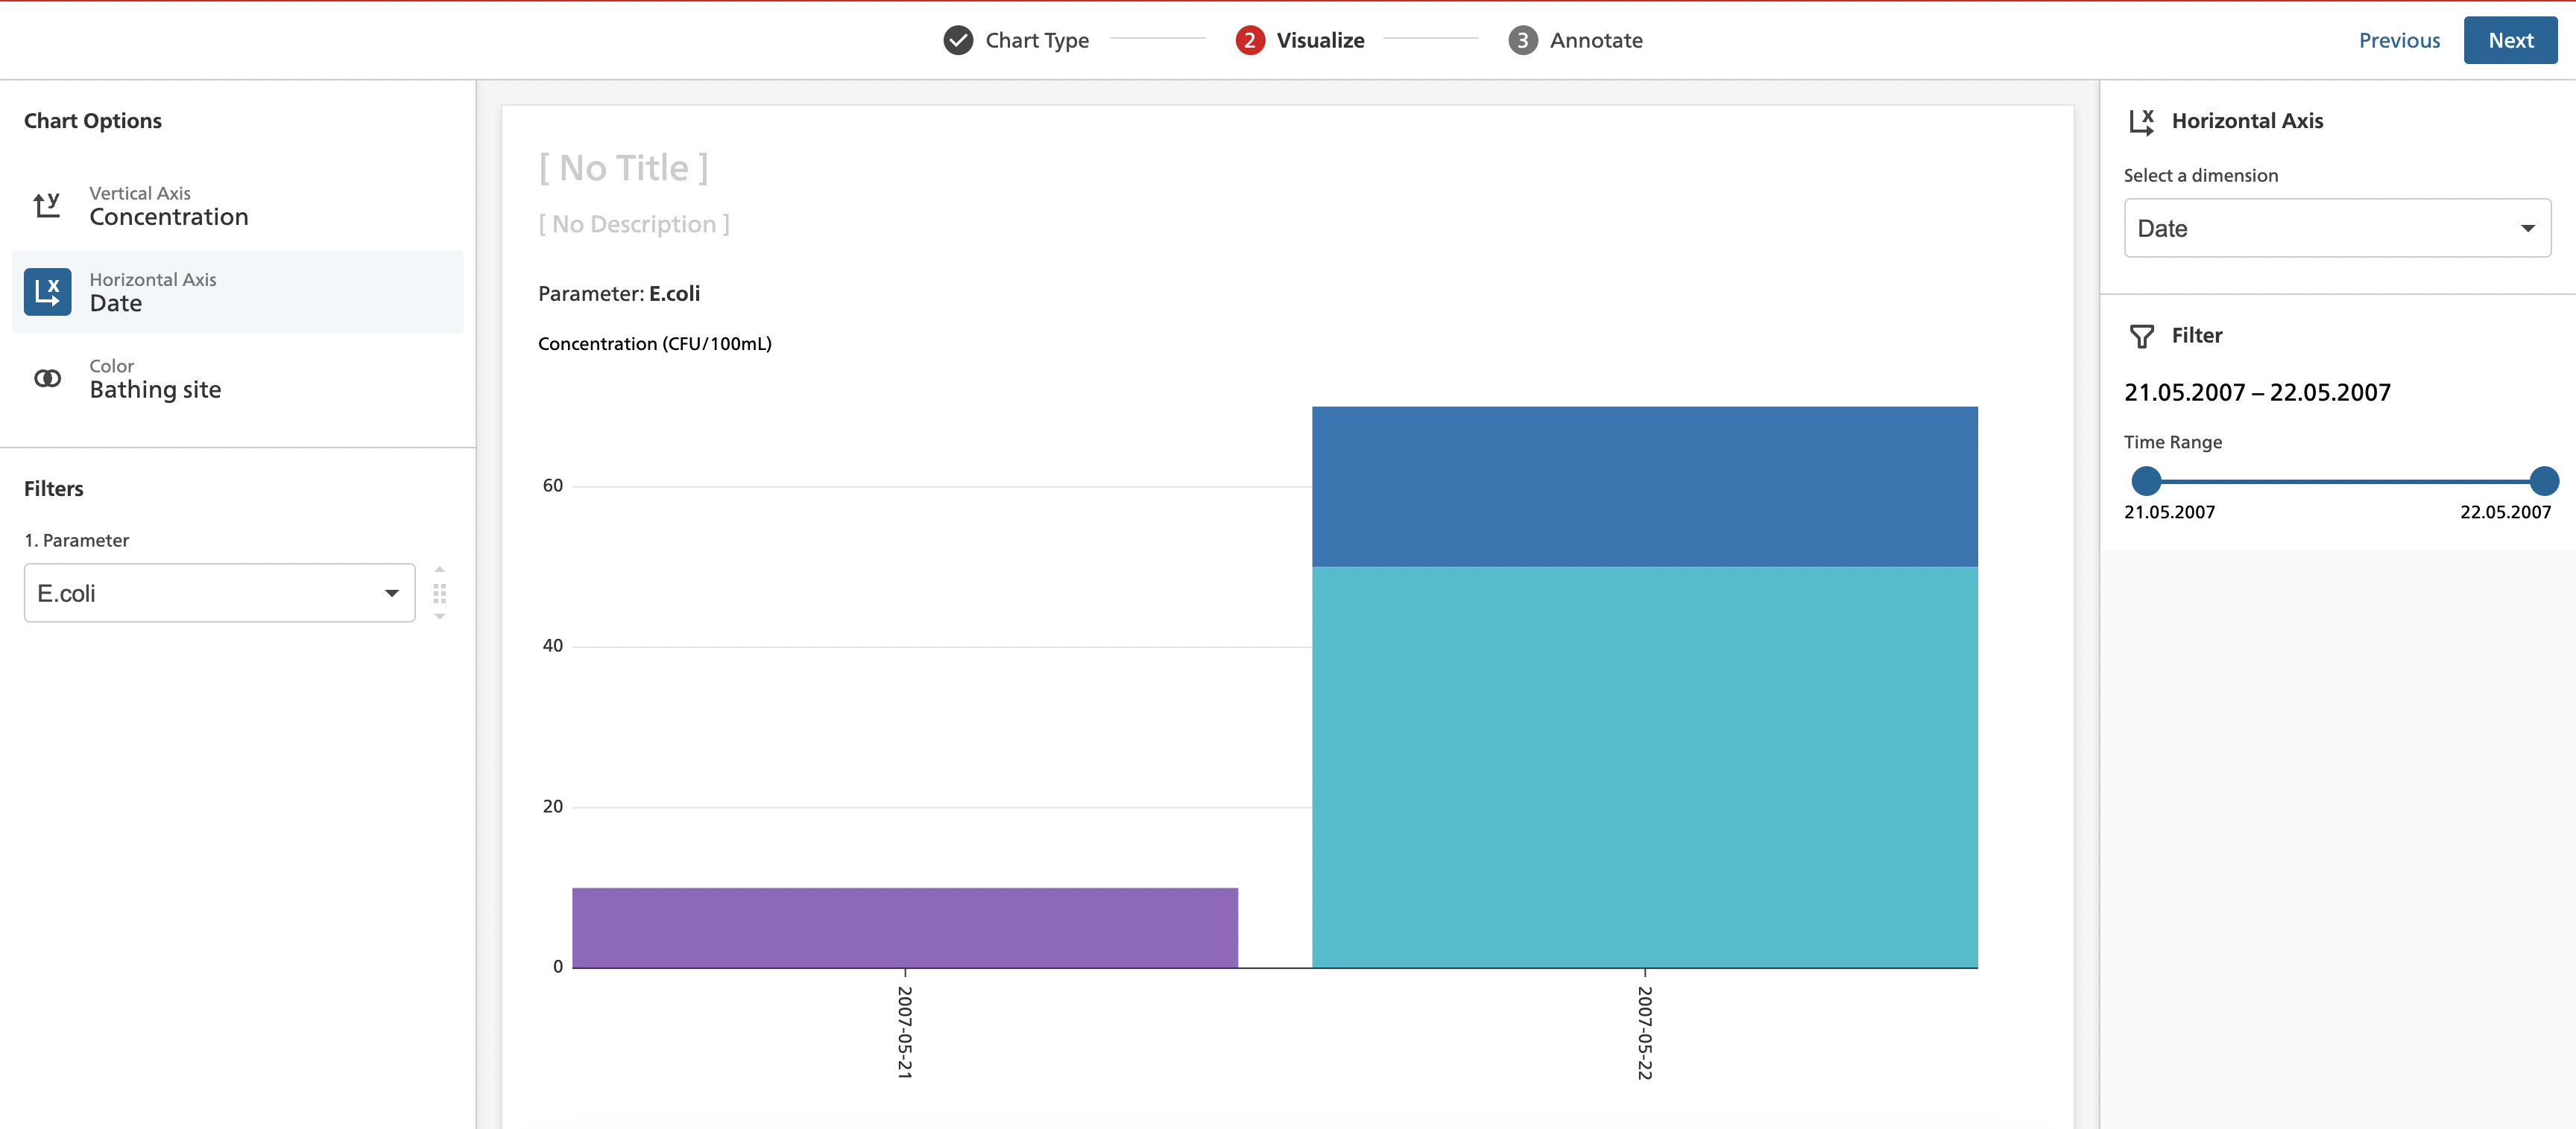The width and height of the screenshot is (2576, 1129).
Task: Click the 'Concentration (CFU/100mL)' axis title
Action: coord(655,344)
